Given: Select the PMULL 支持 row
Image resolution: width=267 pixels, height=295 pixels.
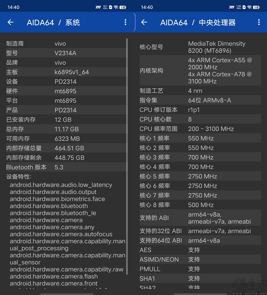Looking at the screenshot, I should 200,269.
